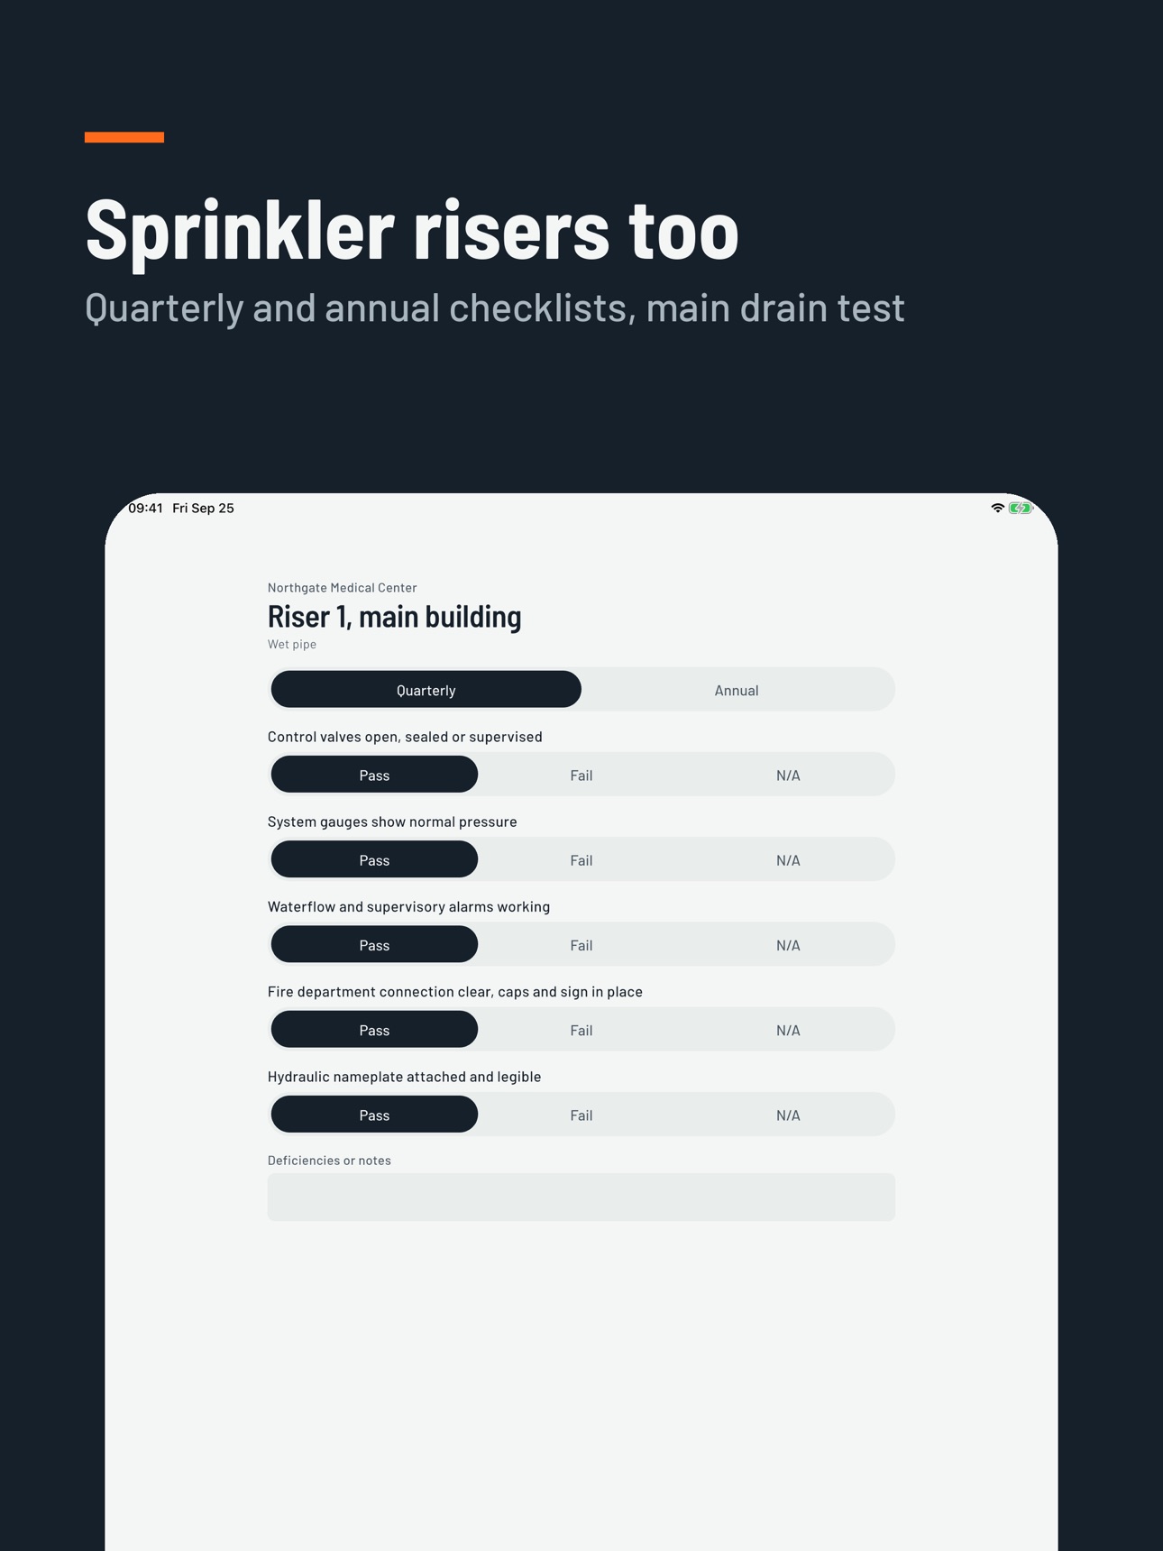Select Pass for system gauges pressure
Image resolution: width=1163 pixels, height=1551 pixels.
[x=374, y=859]
